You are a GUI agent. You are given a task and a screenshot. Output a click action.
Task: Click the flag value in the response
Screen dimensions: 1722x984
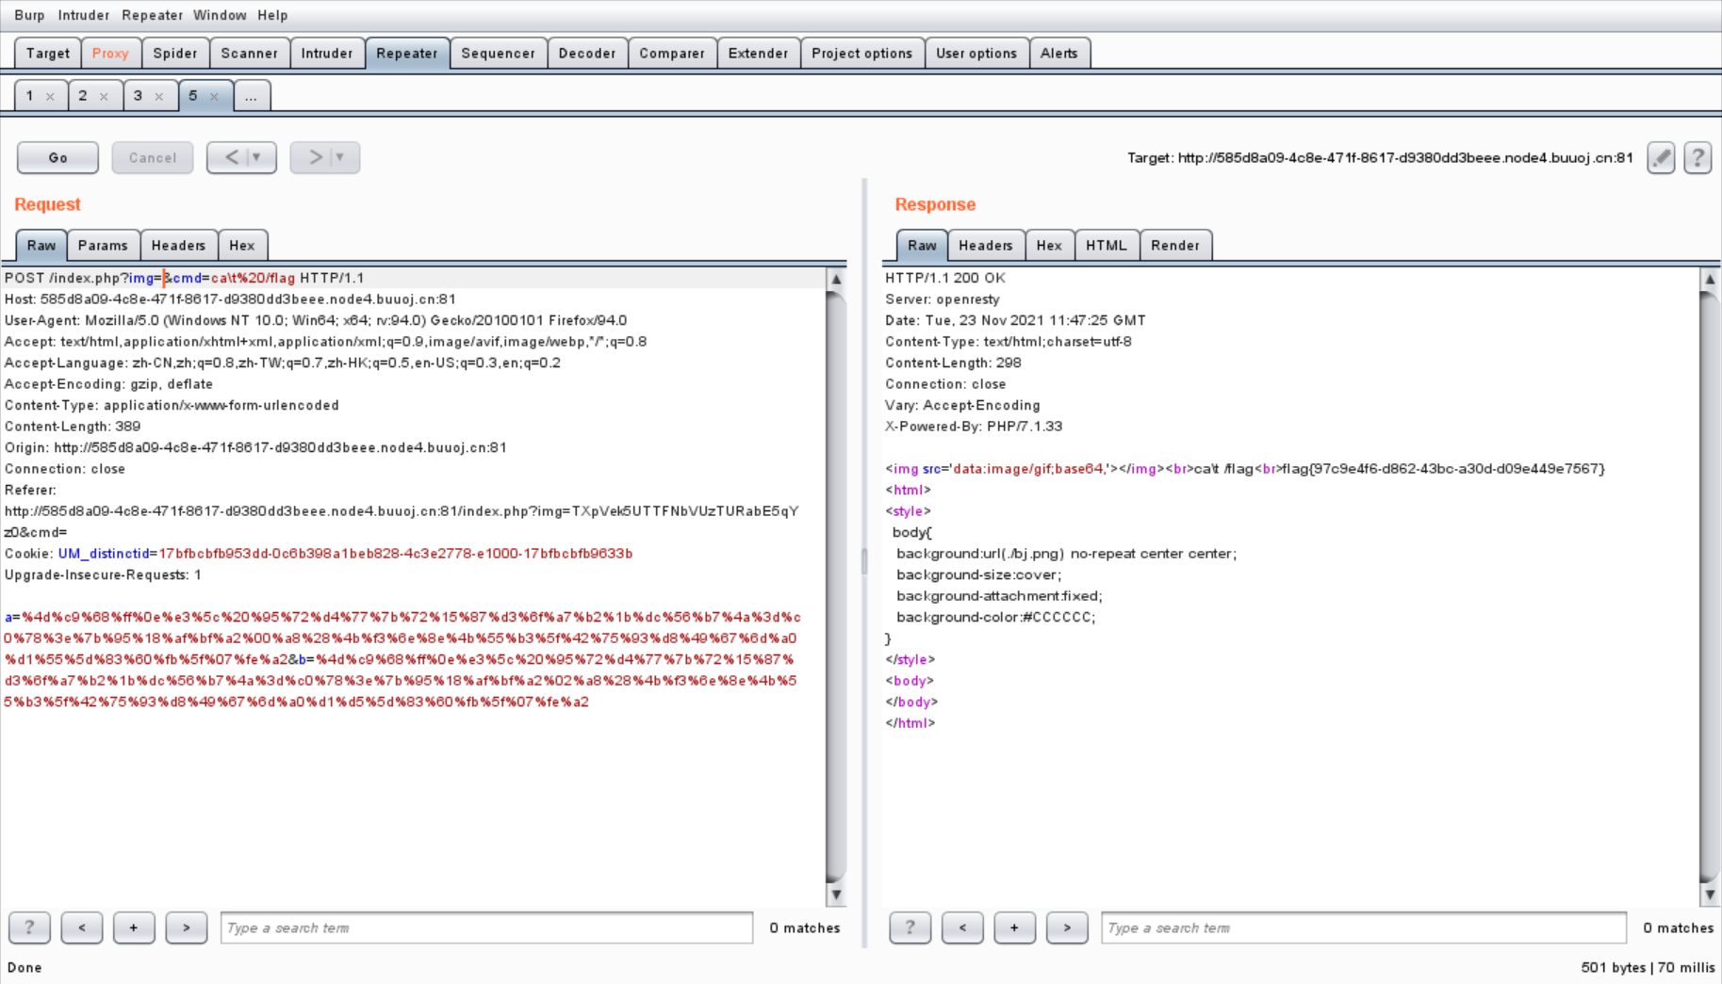[1442, 469]
